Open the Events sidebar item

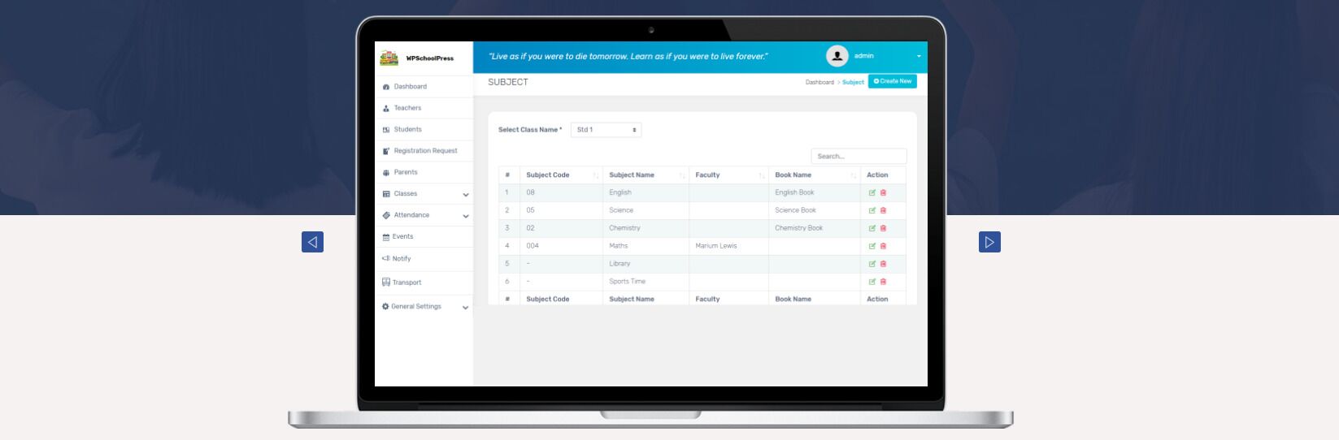pyautogui.click(x=424, y=237)
